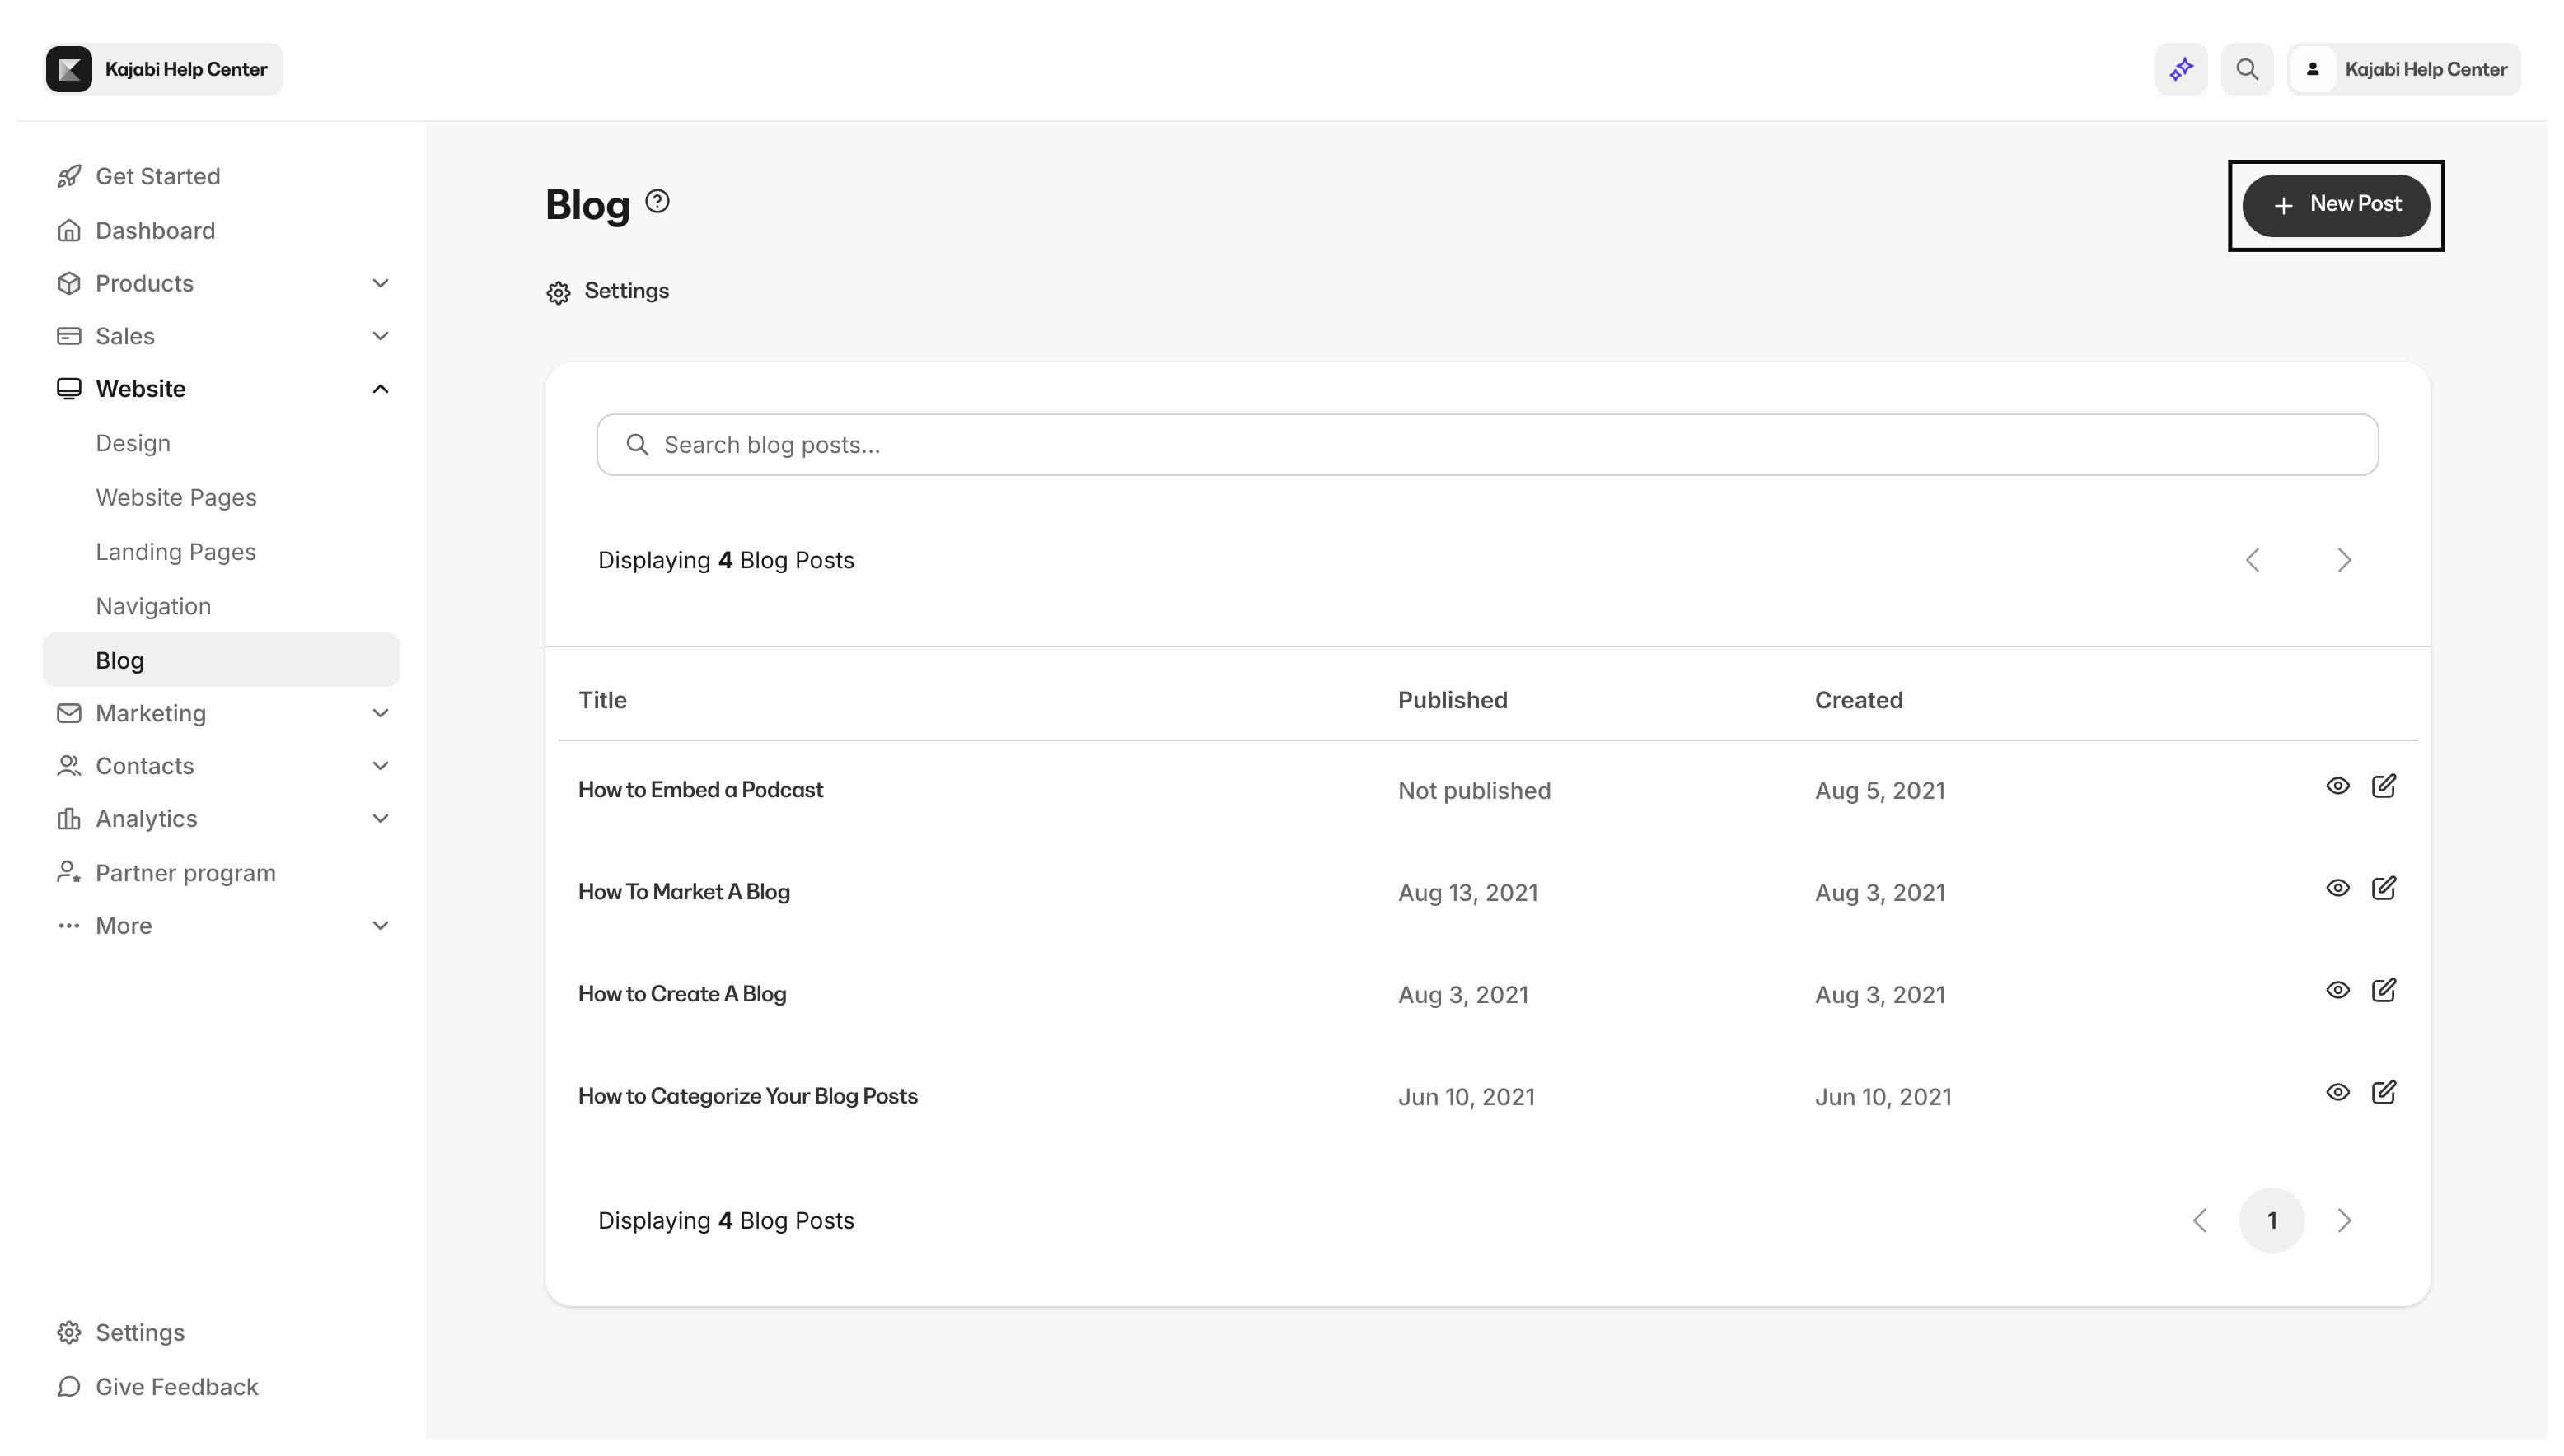The image size is (2564, 1456).
Task: Click the Give Feedback chat icon
Action: [68, 1387]
